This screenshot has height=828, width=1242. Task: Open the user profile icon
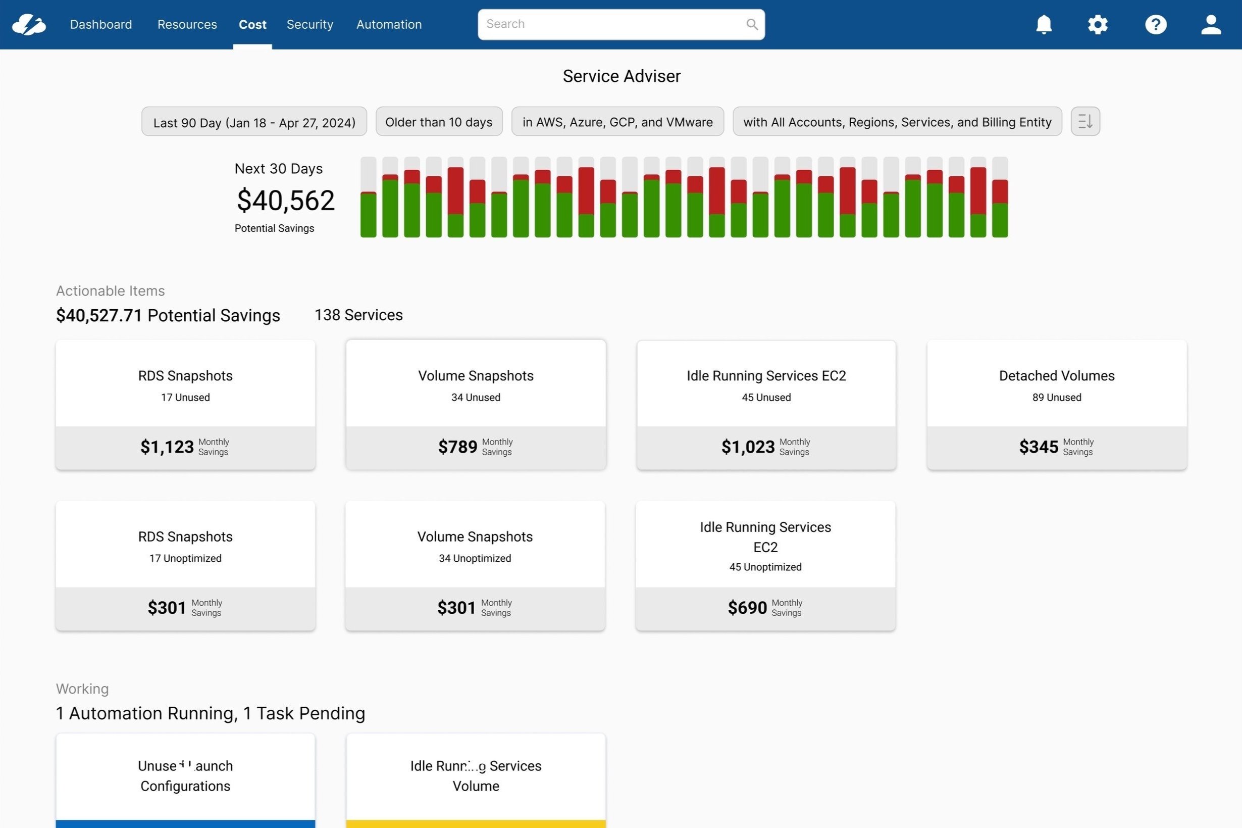(x=1211, y=24)
